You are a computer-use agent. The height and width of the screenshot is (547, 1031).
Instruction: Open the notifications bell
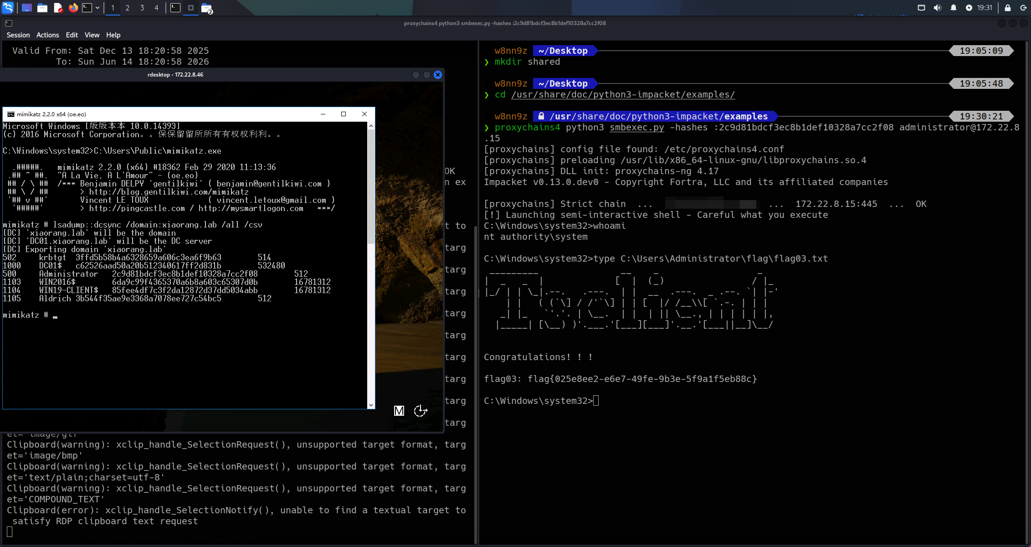click(953, 8)
